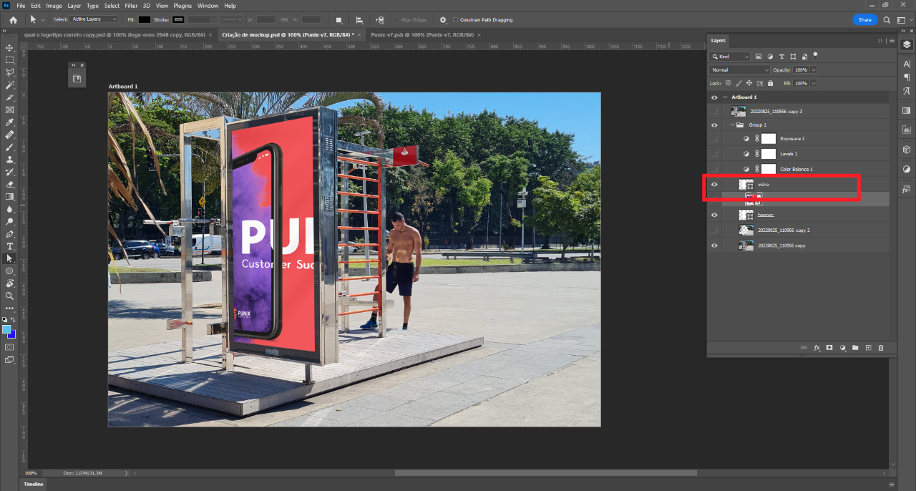This screenshot has width=916, height=491.
Task: Open the Fill percentage arrow in Layers
Action: click(x=813, y=84)
